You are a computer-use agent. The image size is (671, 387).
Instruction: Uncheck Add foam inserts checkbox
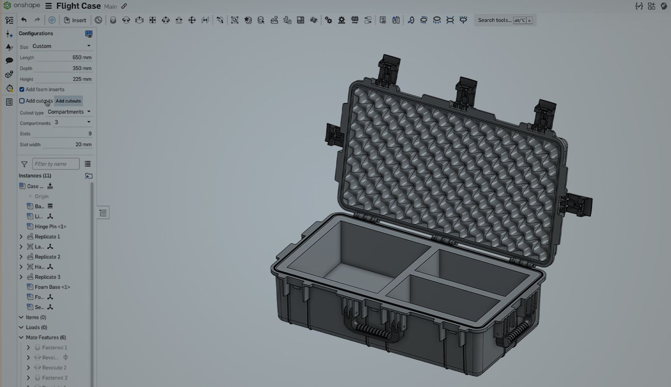[x=22, y=89]
